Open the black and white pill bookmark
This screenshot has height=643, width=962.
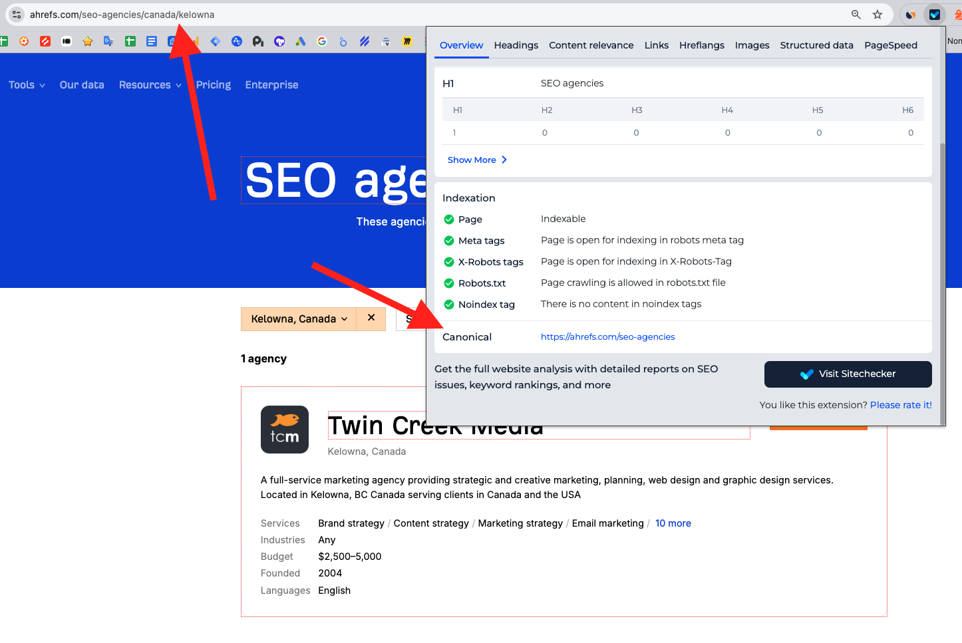[67, 41]
